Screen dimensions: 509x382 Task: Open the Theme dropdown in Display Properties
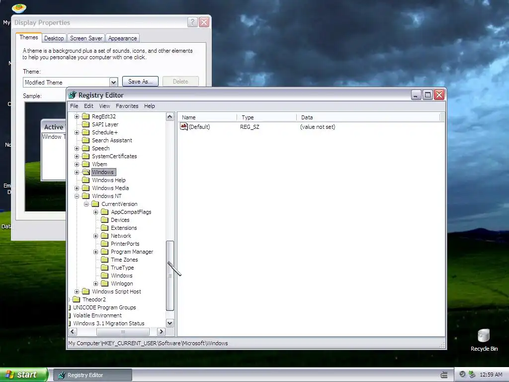[113, 82]
